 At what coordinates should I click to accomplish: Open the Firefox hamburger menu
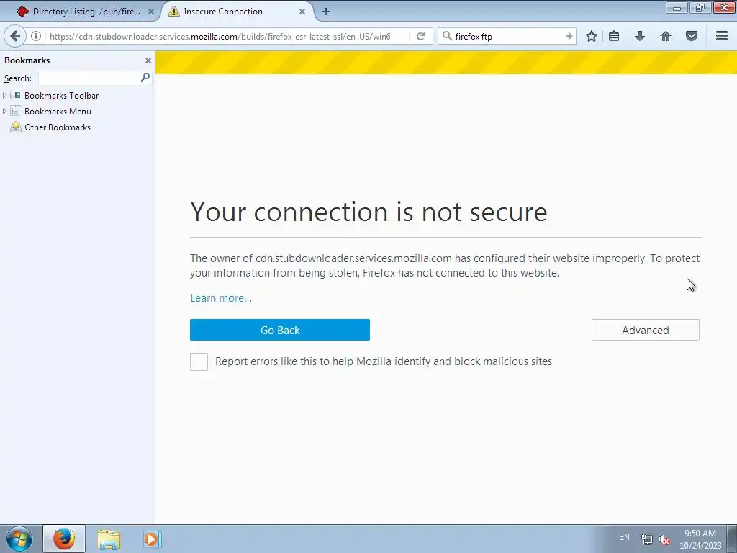coord(722,36)
